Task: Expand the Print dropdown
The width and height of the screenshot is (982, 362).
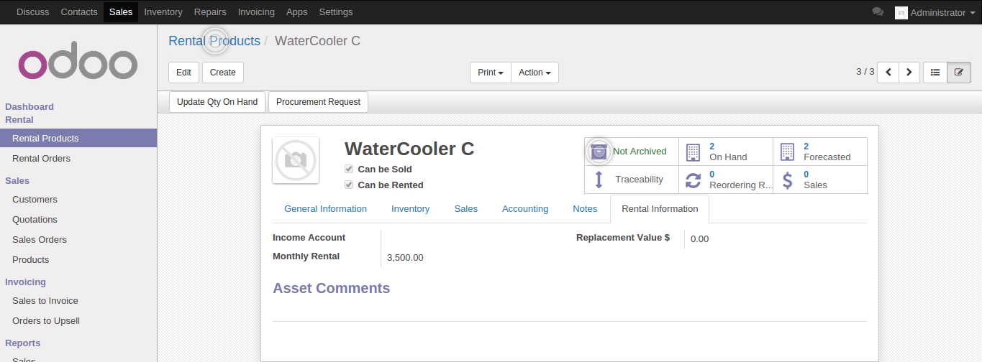Action: click(x=491, y=73)
